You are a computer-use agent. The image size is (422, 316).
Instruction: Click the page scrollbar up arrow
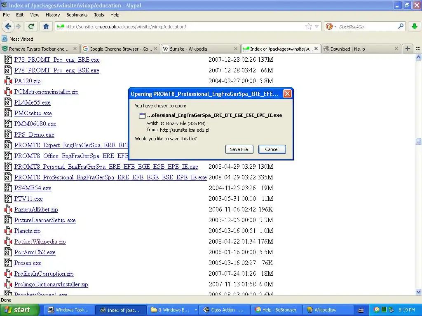tap(418, 57)
